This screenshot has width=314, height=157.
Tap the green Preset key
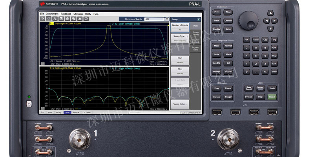(x=272, y=97)
